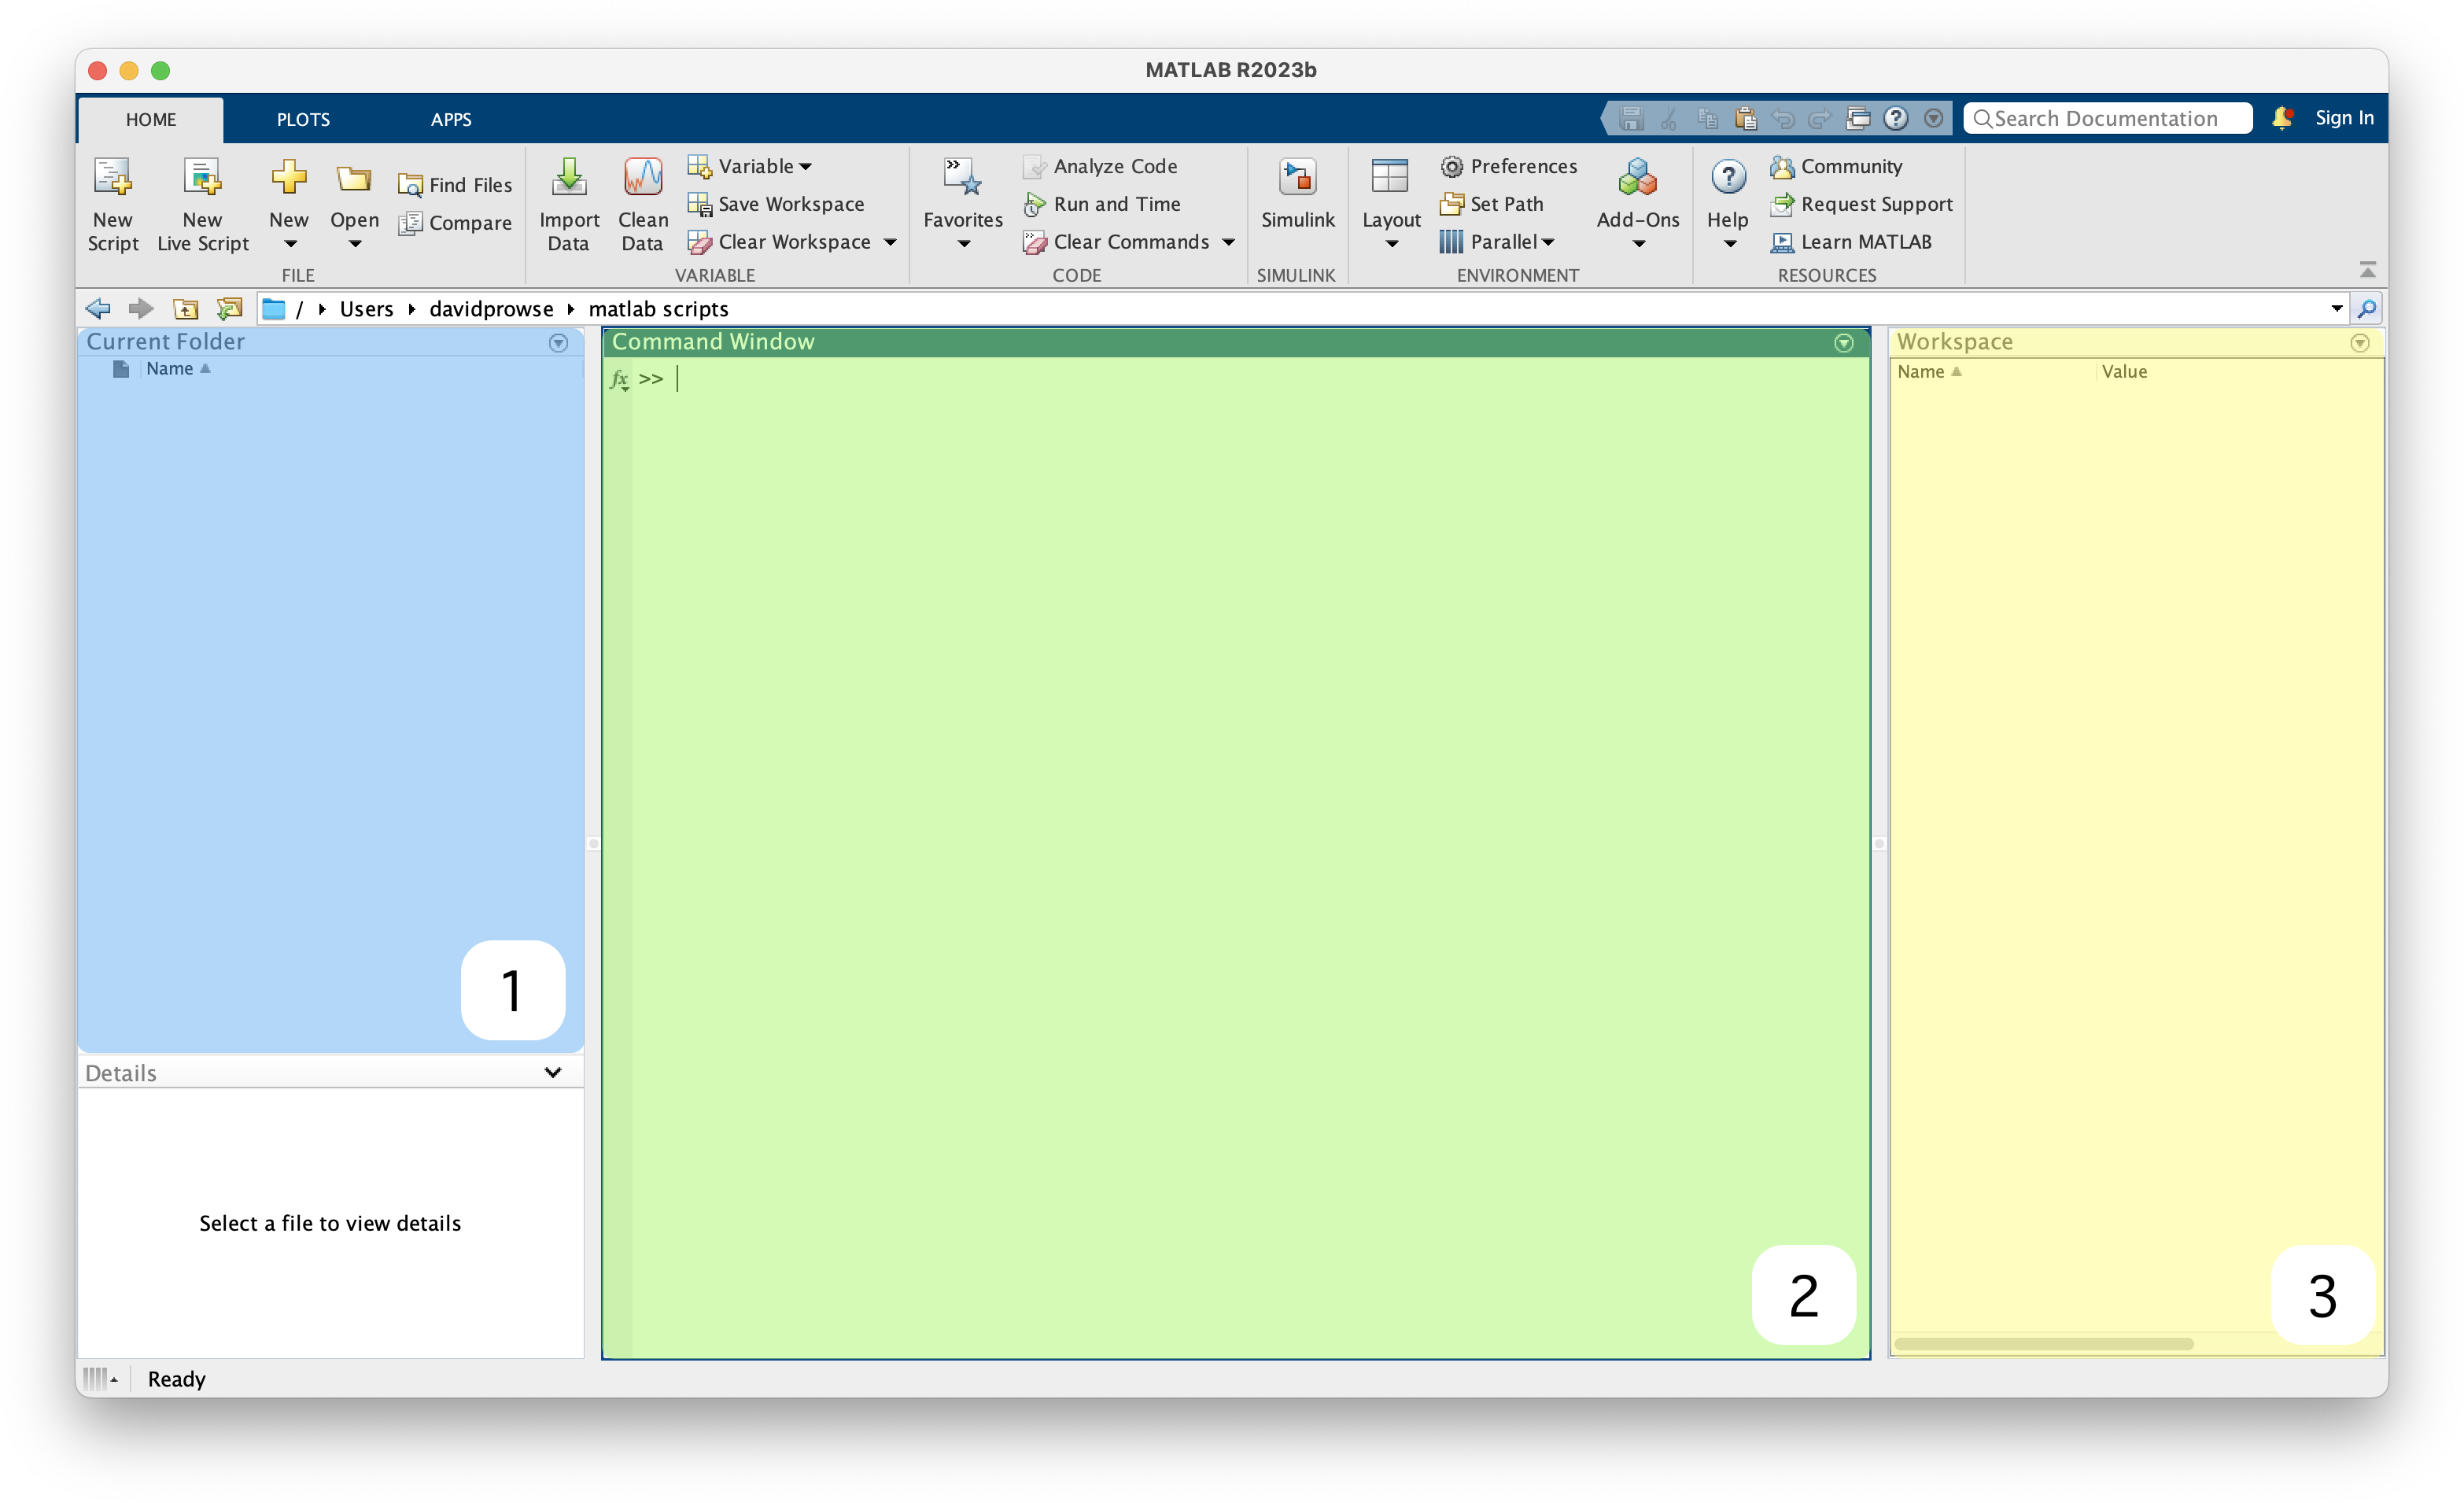This screenshot has height=1503, width=2464.
Task: Click the Set Path button
Action: [x=1507, y=204]
